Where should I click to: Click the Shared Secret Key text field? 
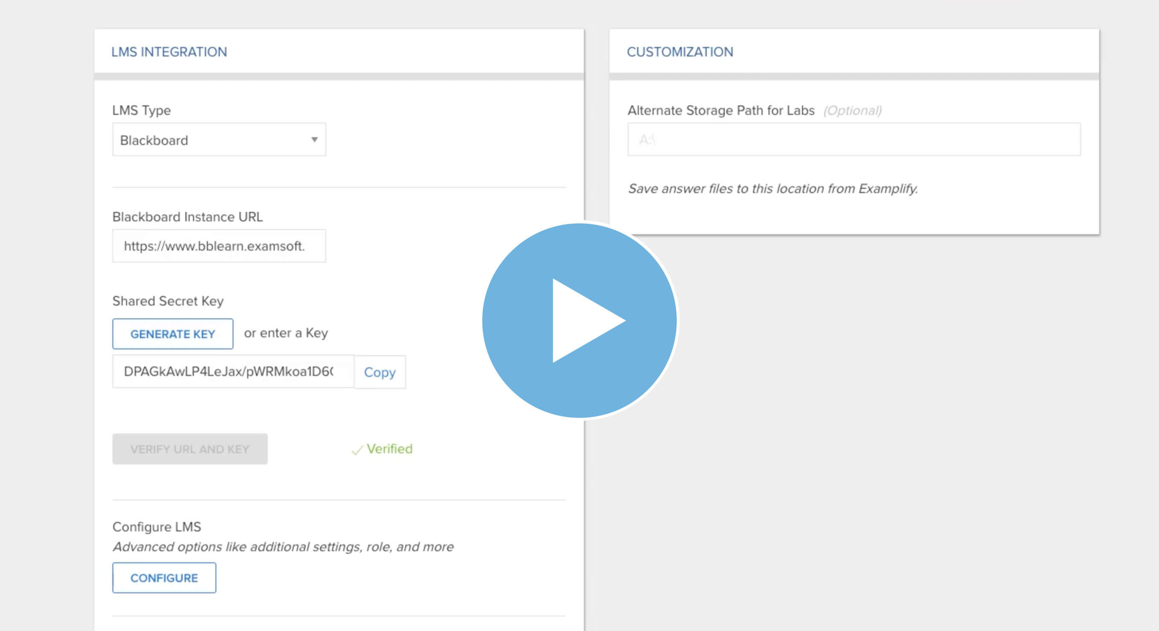(x=233, y=371)
